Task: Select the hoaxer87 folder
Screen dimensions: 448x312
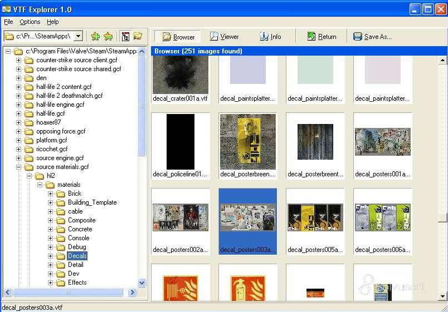Action: pyautogui.click(x=48, y=122)
